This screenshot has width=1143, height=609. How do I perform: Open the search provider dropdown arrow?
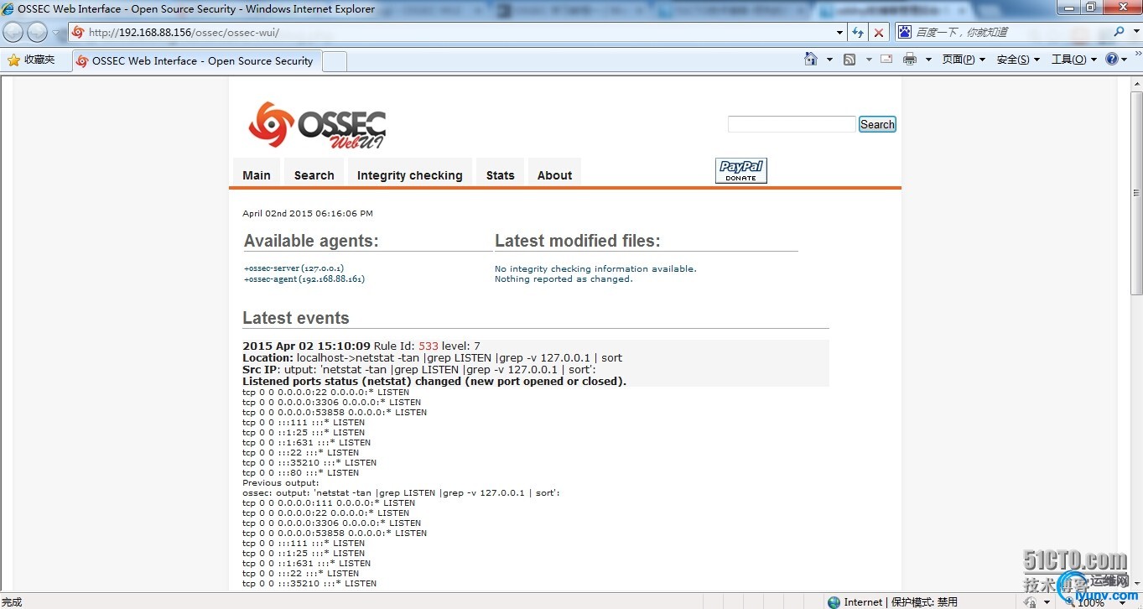[x=1134, y=32]
